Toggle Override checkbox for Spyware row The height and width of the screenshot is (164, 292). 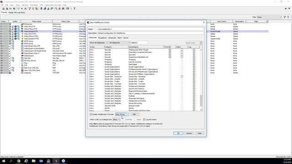tap(170, 55)
